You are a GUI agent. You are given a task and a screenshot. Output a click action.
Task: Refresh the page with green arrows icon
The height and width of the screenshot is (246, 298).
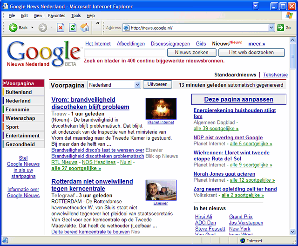(x=73, y=28)
